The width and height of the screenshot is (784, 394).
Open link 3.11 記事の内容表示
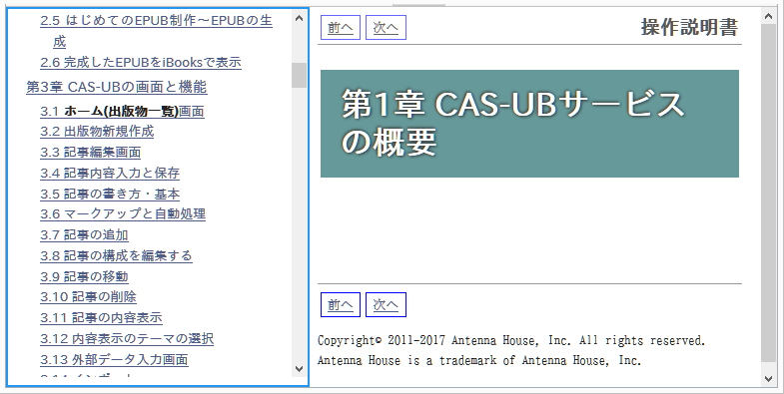(x=102, y=318)
